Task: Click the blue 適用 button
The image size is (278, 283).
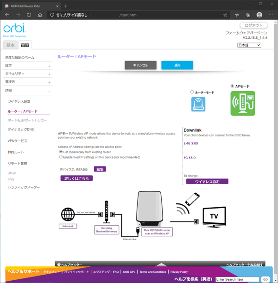Action: click(x=177, y=65)
